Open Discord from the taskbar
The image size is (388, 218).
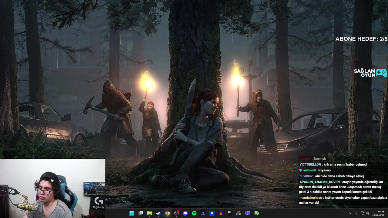pos(185,213)
